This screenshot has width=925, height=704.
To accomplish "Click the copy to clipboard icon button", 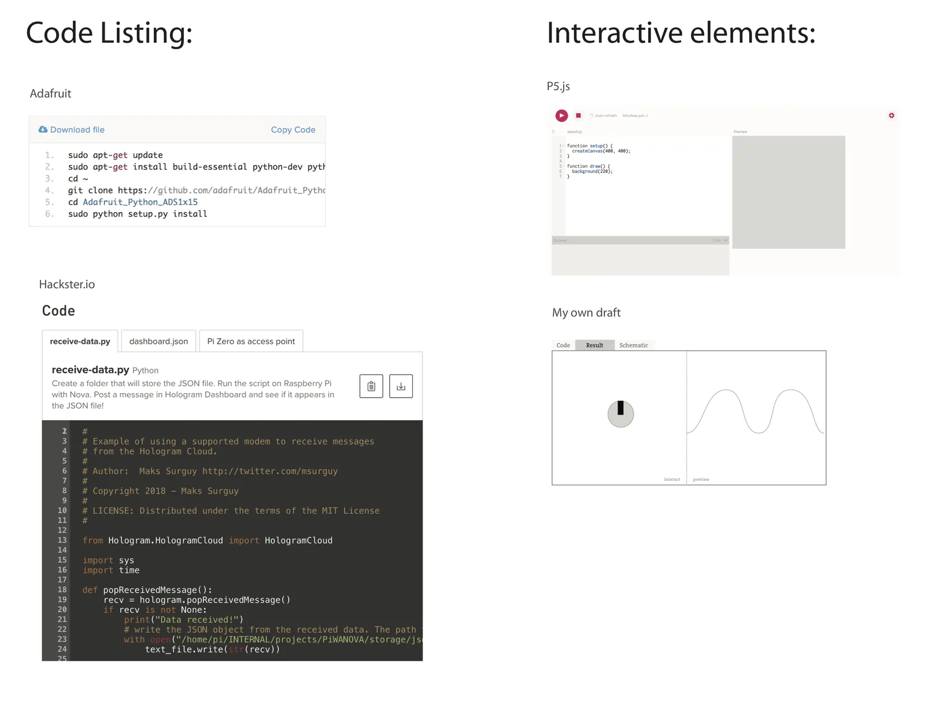I will [x=371, y=386].
